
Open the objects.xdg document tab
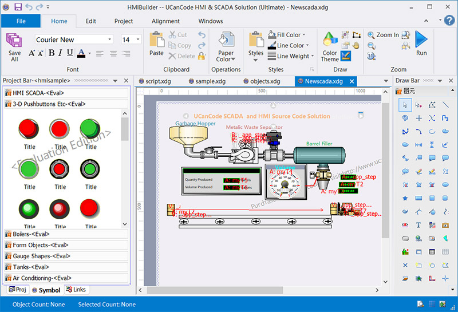tap(262, 81)
